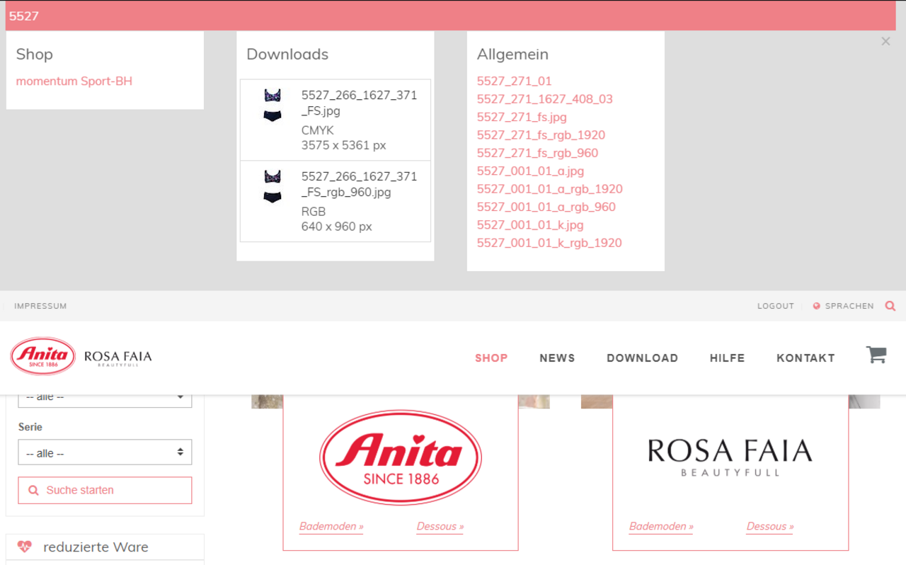Open the Shop menu item
This screenshot has width=906, height=565.
(491, 358)
